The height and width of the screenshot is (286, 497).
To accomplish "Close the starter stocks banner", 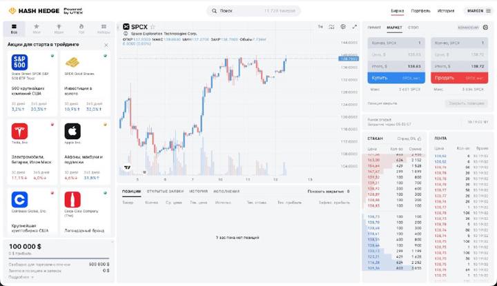I will (106, 45).
